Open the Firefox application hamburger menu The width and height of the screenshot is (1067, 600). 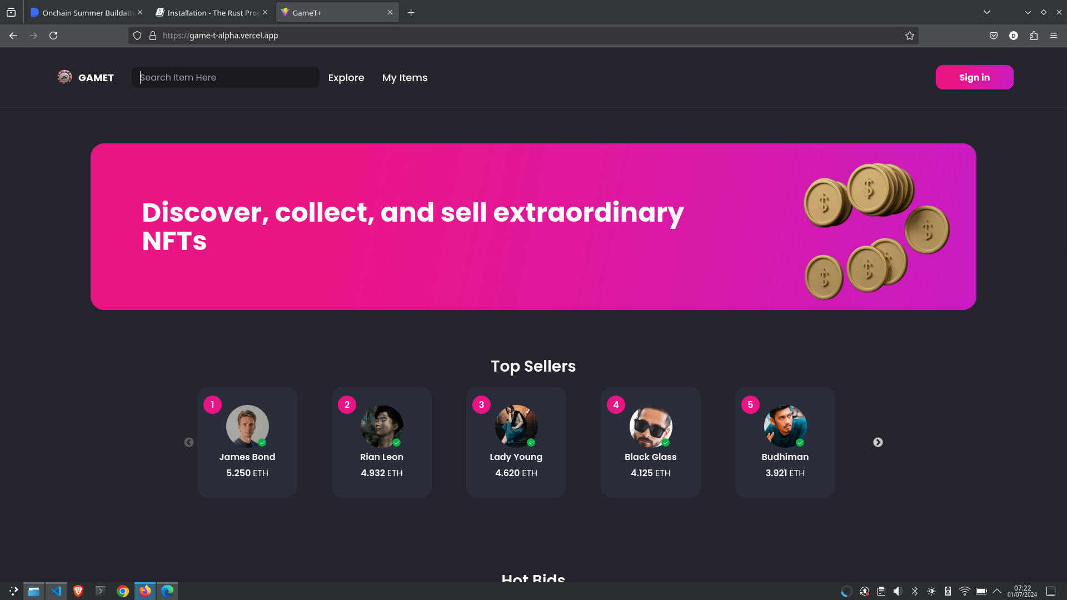point(1054,36)
